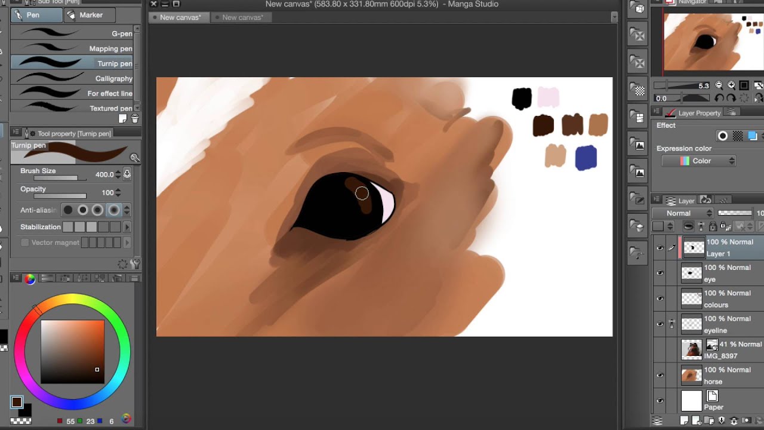Click the foreground main color swatch
764x430 pixels.
coord(17,403)
